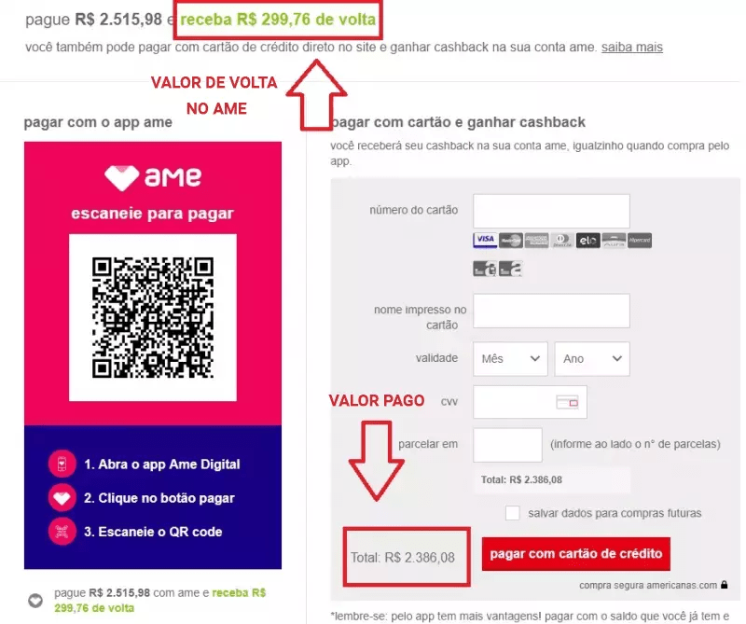Open the saiba mais link
Viewport: 746px width, 624px height.
pyautogui.click(x=632, y=48)
